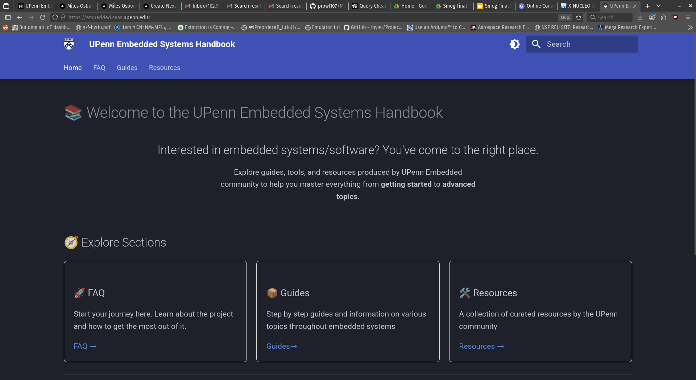Switch to the Query Cheat tab
This screenshot has width=696, height=380.
coord(369,6)
